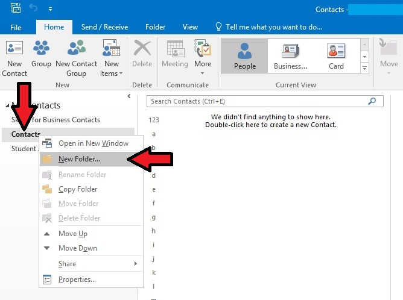The image size is (403, 300).
Task: Select the People view icon
Action: (245, 56)
